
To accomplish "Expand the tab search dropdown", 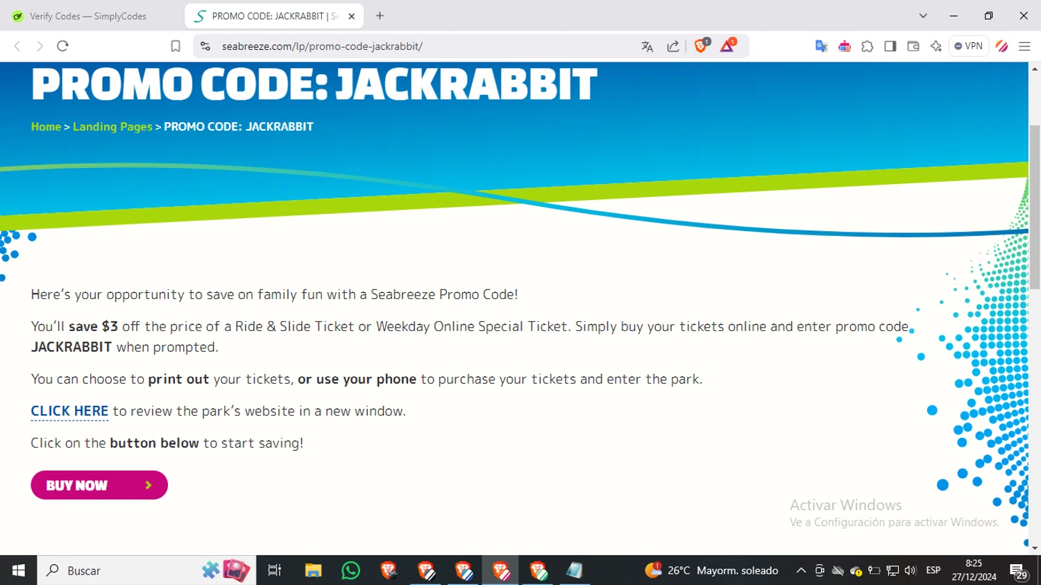I will point(923,15).
